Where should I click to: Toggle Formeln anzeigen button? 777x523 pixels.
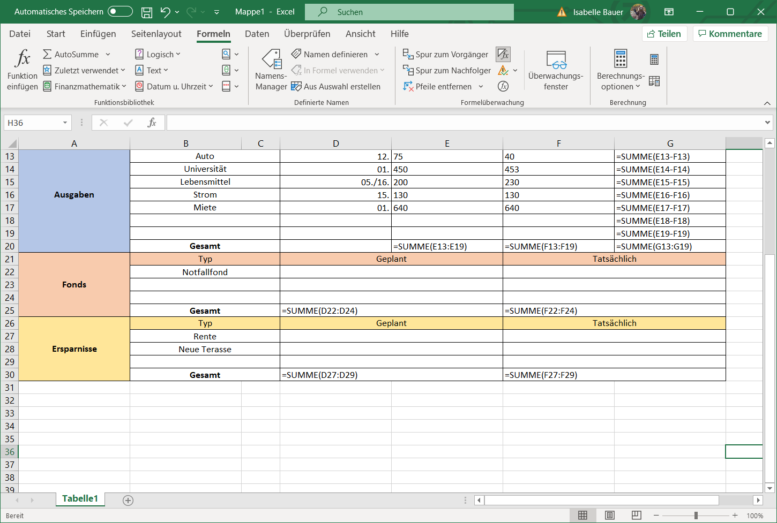[503, 54]
